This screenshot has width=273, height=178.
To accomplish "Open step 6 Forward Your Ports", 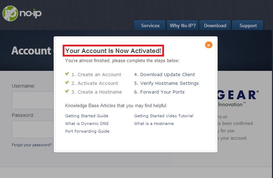I will point(159,92).
